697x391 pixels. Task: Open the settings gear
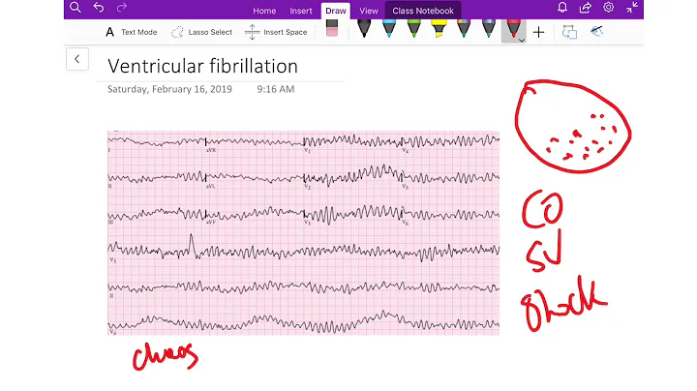(x=608, y=8)
